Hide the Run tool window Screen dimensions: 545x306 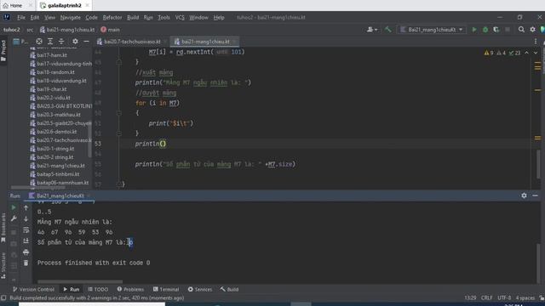[535, 195]
